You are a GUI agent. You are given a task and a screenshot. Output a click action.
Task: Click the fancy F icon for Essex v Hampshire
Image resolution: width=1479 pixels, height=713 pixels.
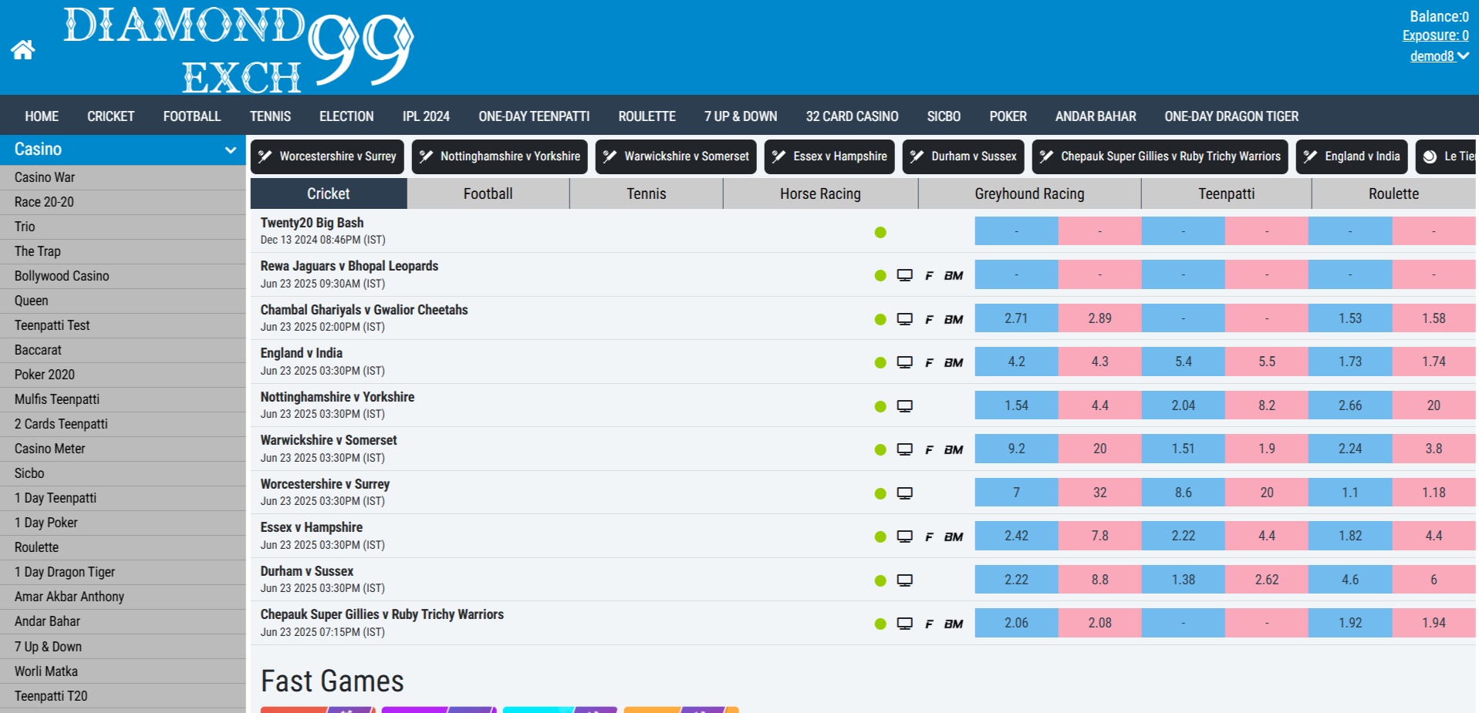click(929, 536)
